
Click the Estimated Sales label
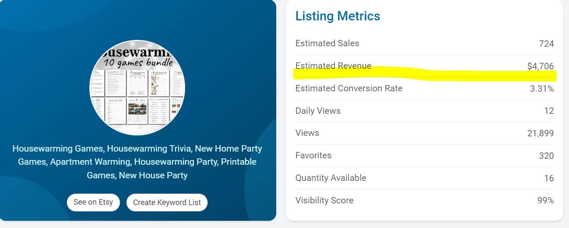(327, 43)
